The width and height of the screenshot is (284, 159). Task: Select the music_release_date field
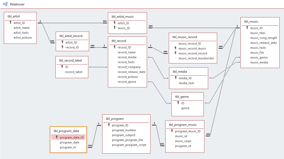[x=264, y=43]
